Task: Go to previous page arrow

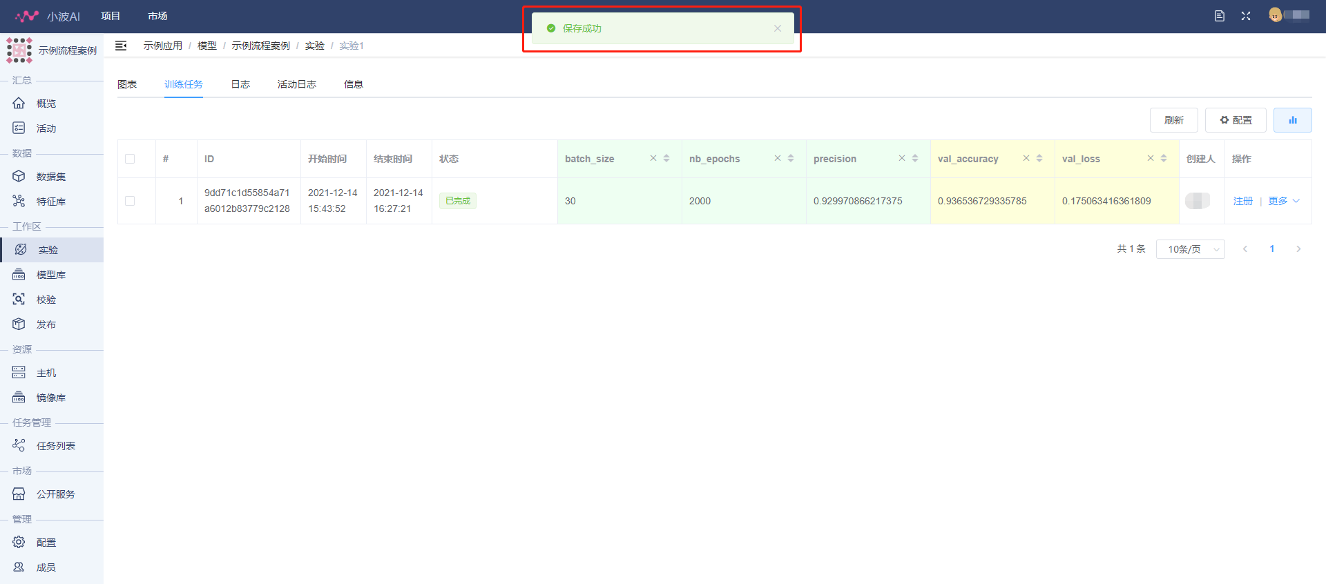Action: [x=1245, y=249]
